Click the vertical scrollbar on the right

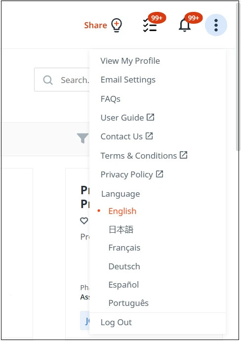(x=238, y=76)
